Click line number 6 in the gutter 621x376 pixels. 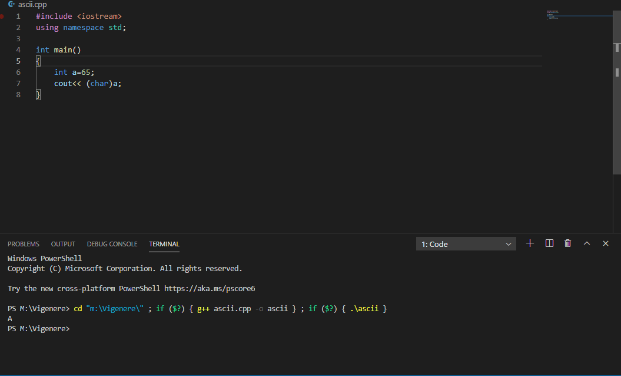(18, 72)
